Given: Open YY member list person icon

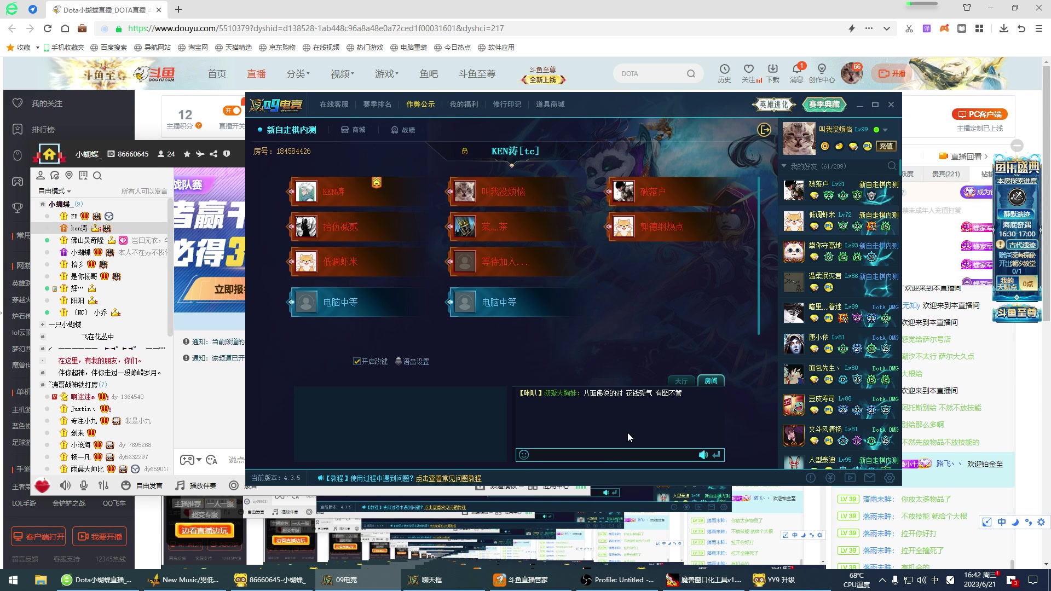Looking at the screenshot, I should pyautogui.click(x=41, y=175).
